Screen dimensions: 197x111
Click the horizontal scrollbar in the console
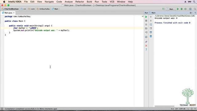pos(164,106)
